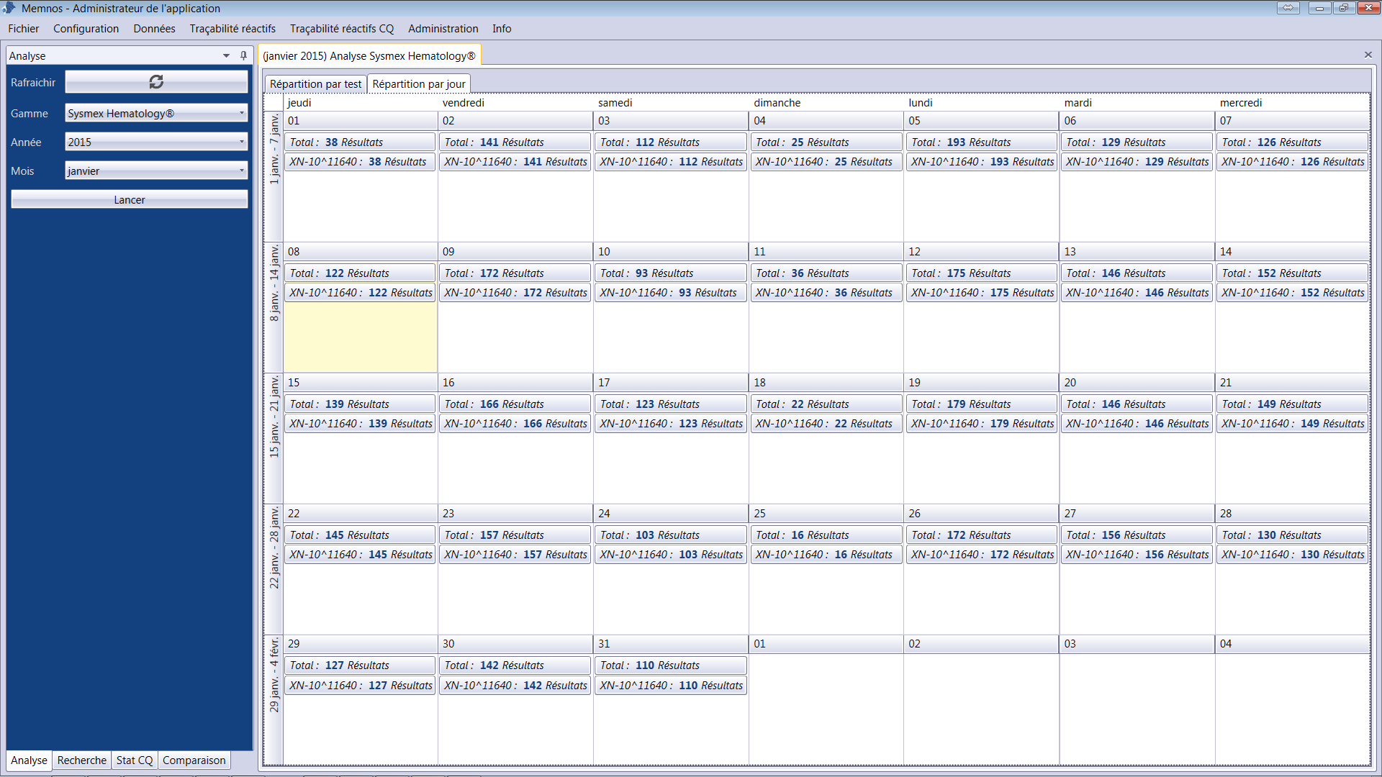
Task: Click XN-10^11640: 152 Résultats on day 14
Action: tap(1293, 292)
